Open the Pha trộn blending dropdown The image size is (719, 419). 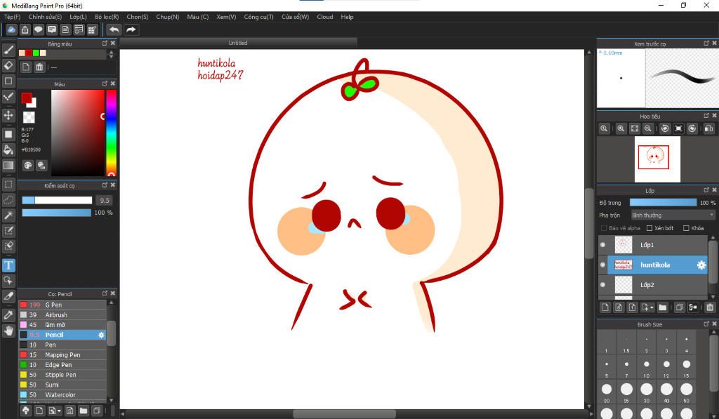click(x=673, y=215)
